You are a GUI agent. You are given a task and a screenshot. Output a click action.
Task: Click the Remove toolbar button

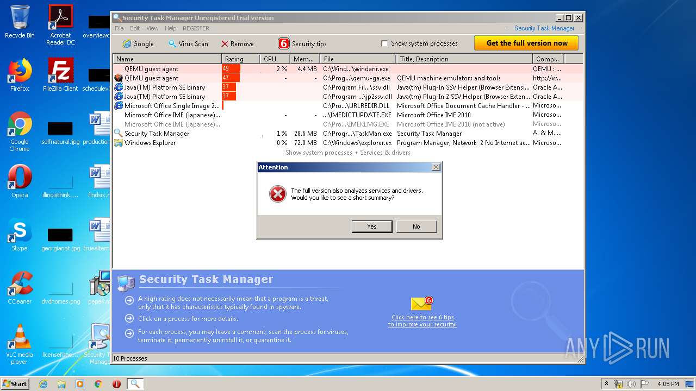237,43
